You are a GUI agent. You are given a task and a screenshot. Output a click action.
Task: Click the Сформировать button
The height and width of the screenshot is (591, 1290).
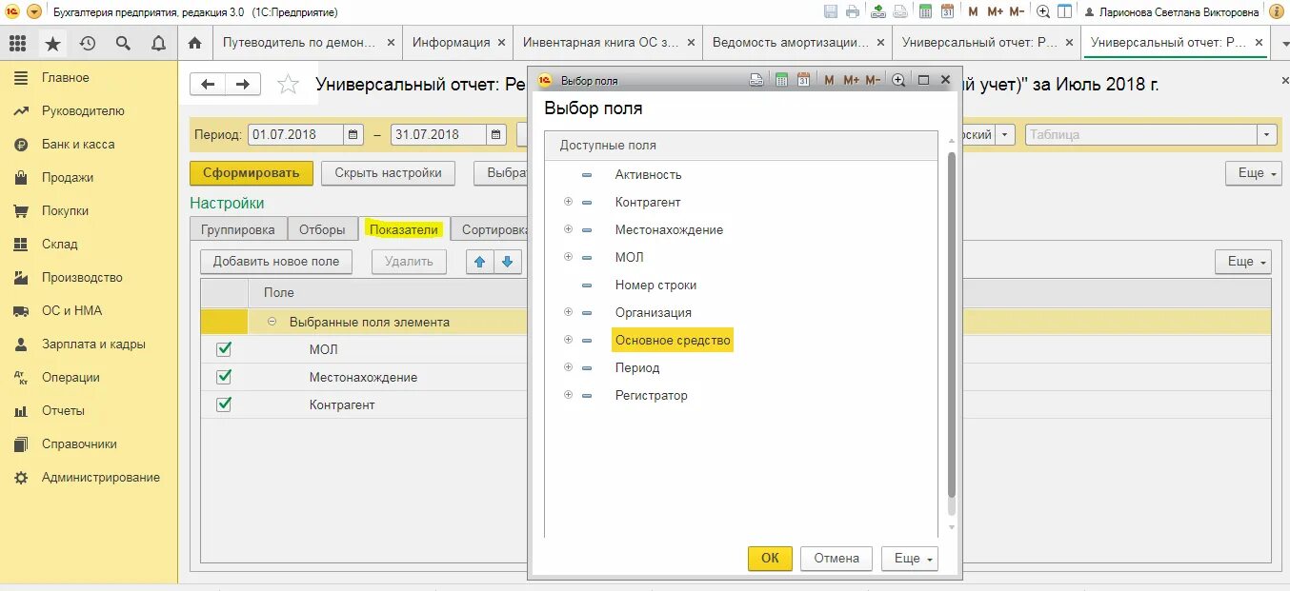[x=252, y=173]
